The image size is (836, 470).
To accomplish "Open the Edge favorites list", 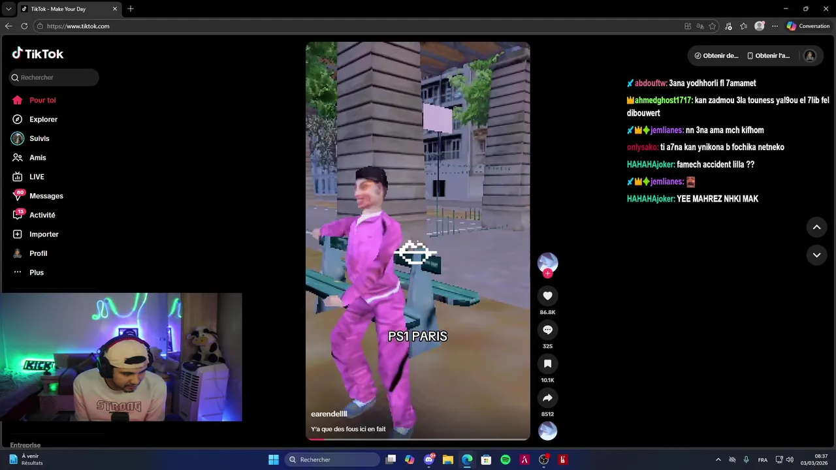I will tap(743, 26).
